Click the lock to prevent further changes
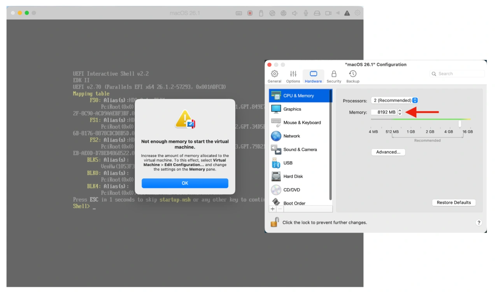 pos(274,222)
